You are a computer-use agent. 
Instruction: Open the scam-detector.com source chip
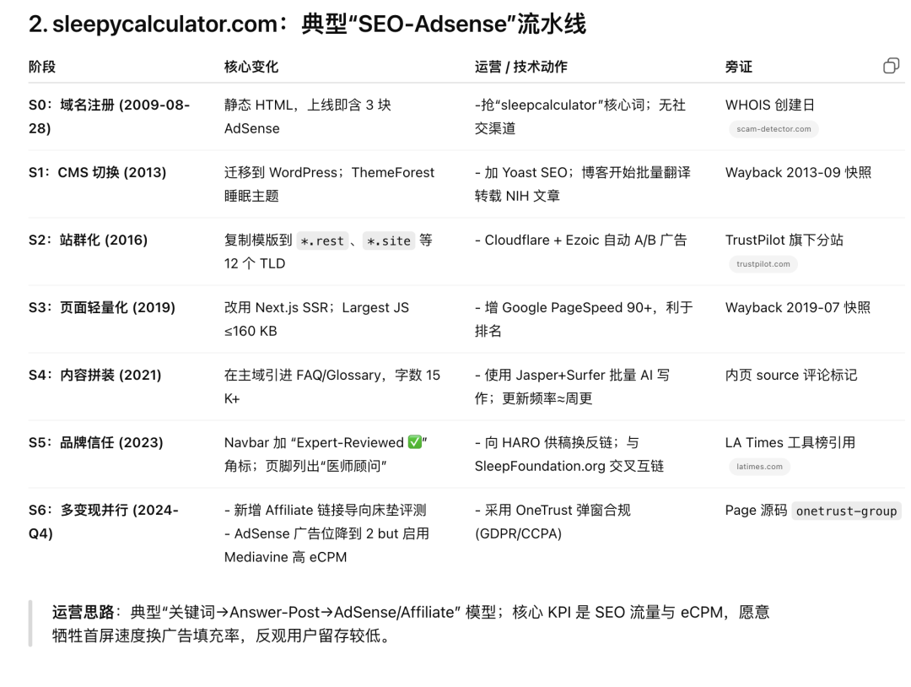pos(774,129)
